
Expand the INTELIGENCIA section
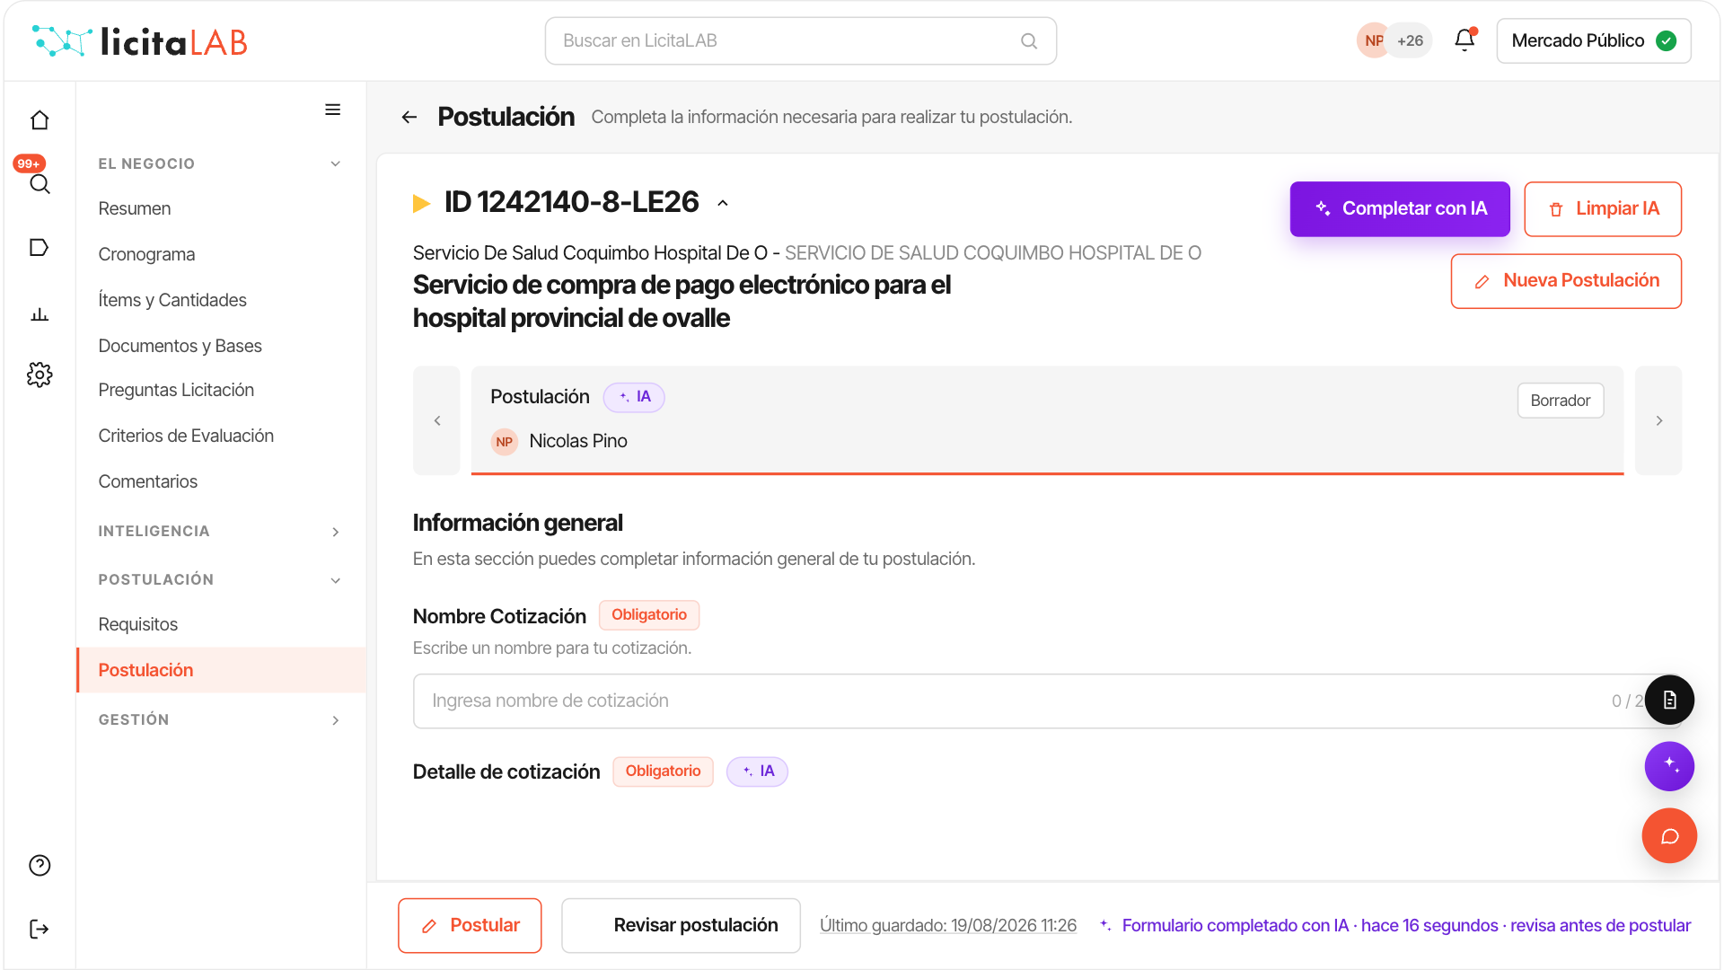point(336,532)
